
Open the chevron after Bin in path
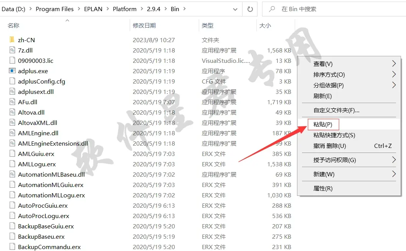pyautogui.click(x=184, y=9)
